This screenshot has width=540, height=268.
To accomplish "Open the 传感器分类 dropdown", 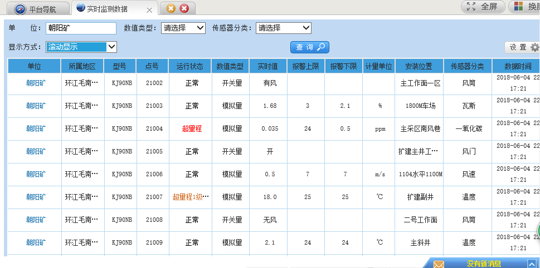I will [x=284, y=28].
